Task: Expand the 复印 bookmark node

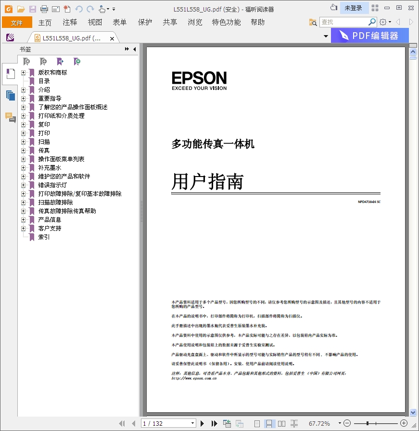Action: [24, 125]
